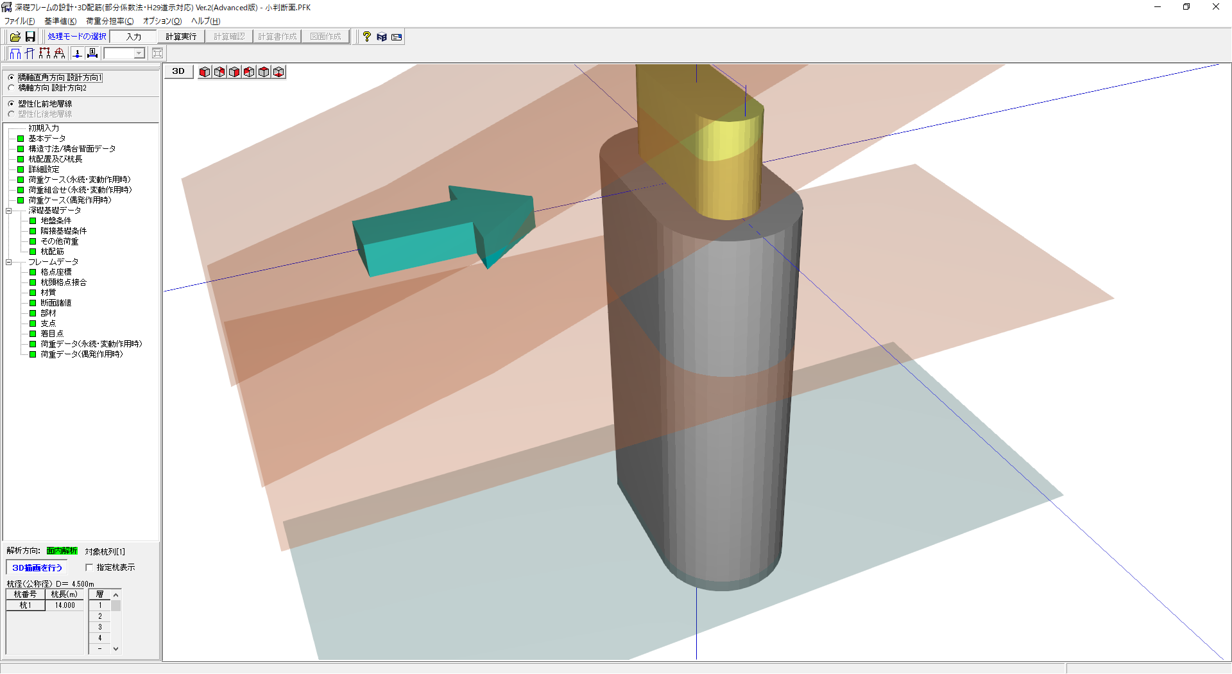Screen dimensions: 1232x674
Task: Click the 3D描画を行う button
Action: pos(37,567)
